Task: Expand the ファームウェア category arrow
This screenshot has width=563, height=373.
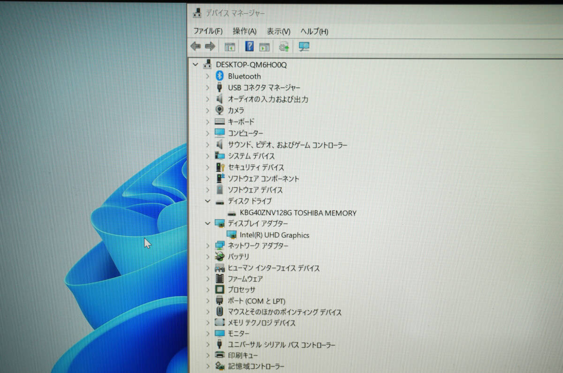Action: (x=208, y=279)
